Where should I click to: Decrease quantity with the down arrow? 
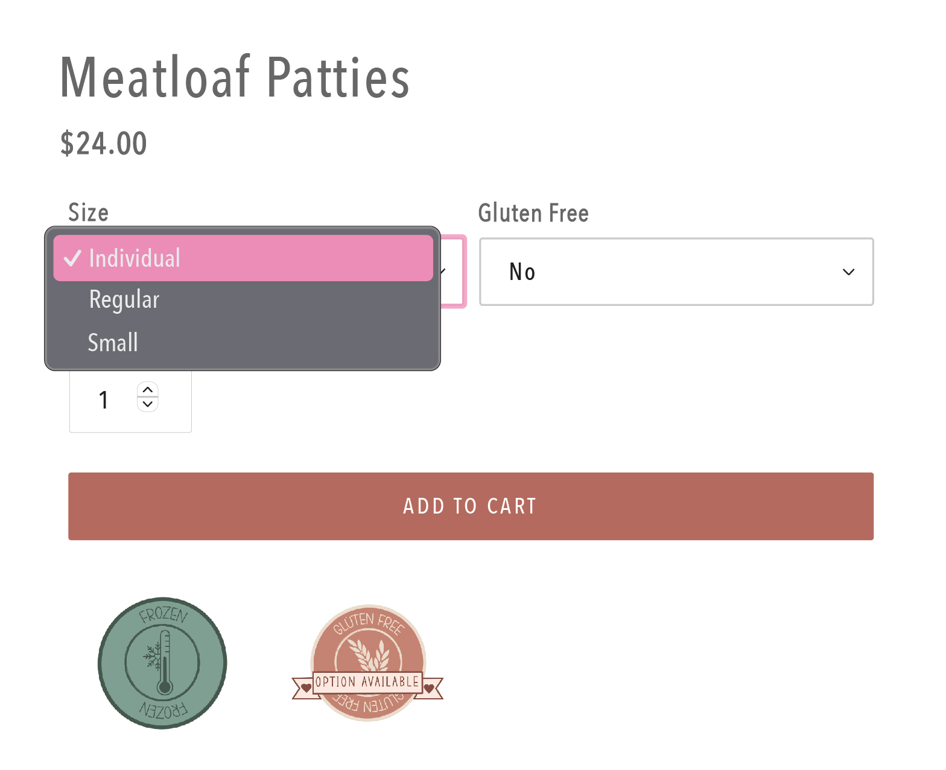(x=148, y=404)
